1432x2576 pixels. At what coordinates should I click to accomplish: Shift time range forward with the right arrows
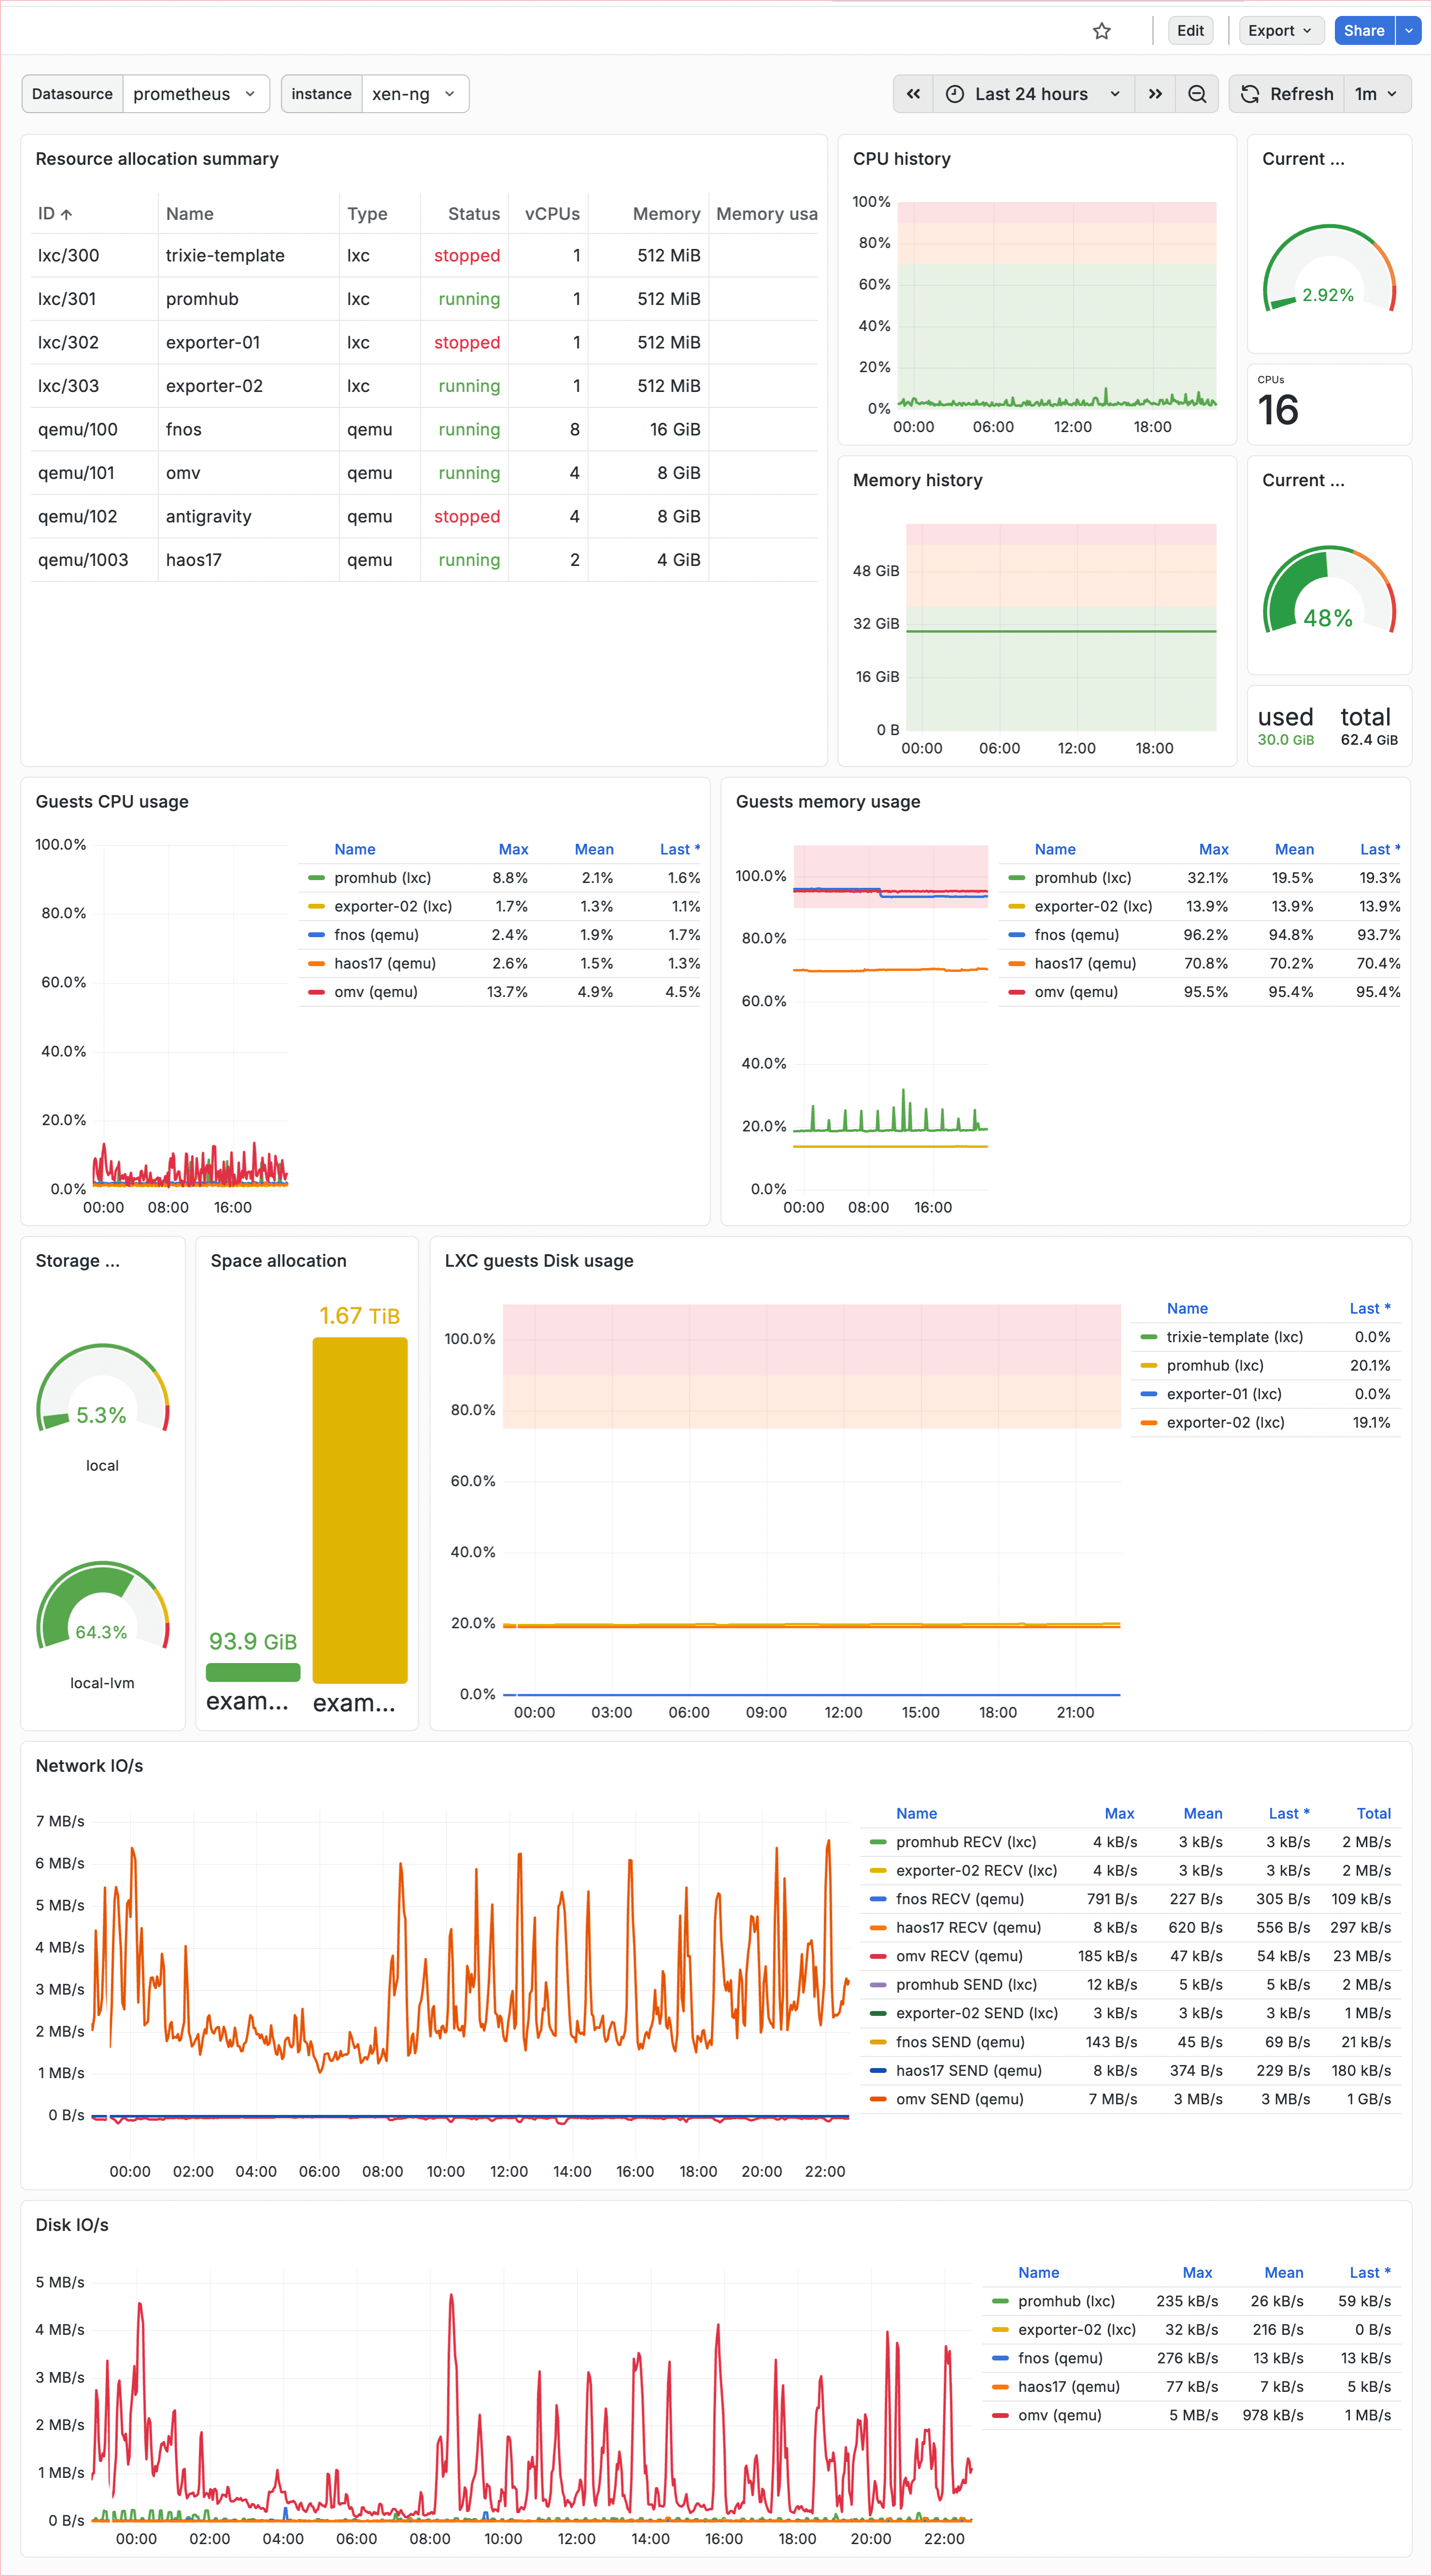point(1155,93)
